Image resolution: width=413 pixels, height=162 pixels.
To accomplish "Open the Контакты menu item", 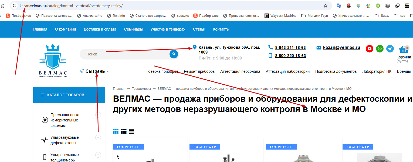I will (221, 29).
